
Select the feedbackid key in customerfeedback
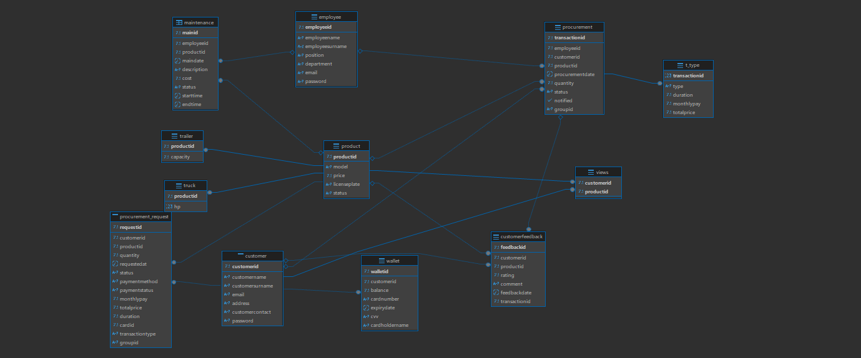[x=513, y=247]
